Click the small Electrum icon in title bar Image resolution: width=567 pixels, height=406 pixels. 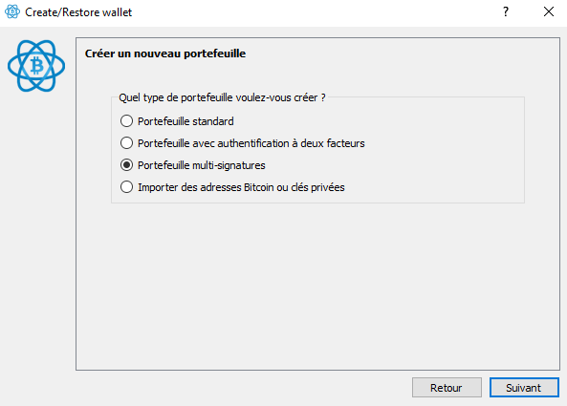tap(12, 11)
